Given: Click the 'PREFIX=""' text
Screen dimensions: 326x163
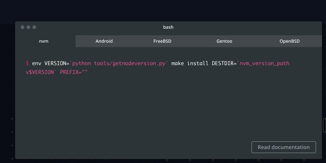Looking at the screenshot, I should (x=74, y=72).
